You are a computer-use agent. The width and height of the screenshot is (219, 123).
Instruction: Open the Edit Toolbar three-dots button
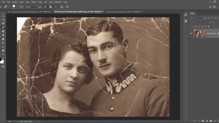tap(3, 54)
